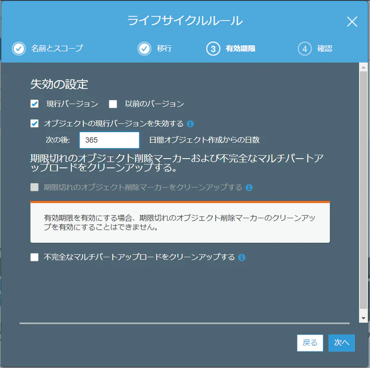Click the 有効期限を有効にする場合 warning message
The width and height of the screenshot is (370, 368).
click(x=180, y=222)
